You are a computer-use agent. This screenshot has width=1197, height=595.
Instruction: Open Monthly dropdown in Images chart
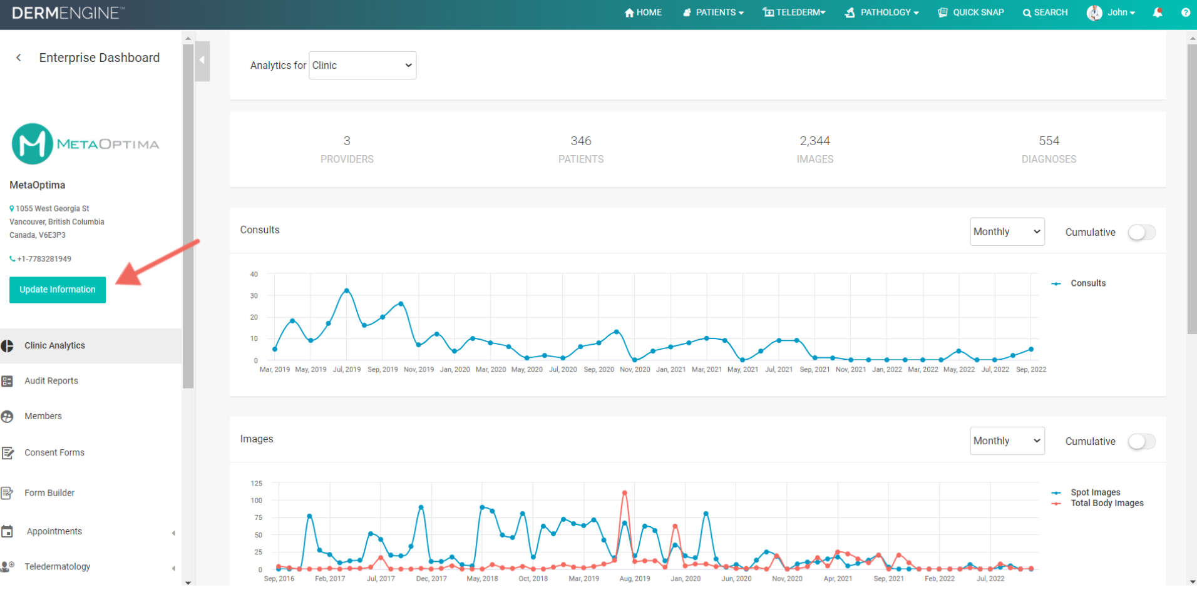tap(1007, 441)
